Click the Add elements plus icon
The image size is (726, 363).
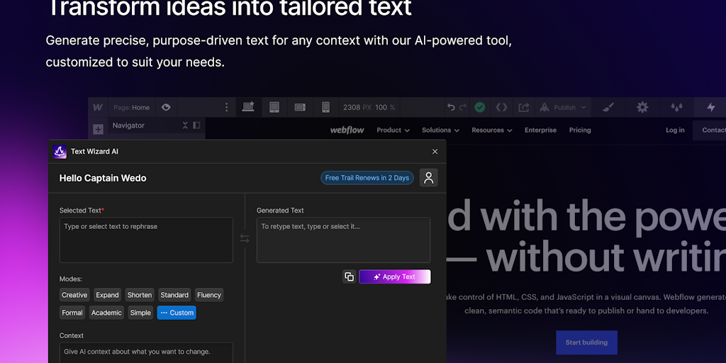click(98, 130)
